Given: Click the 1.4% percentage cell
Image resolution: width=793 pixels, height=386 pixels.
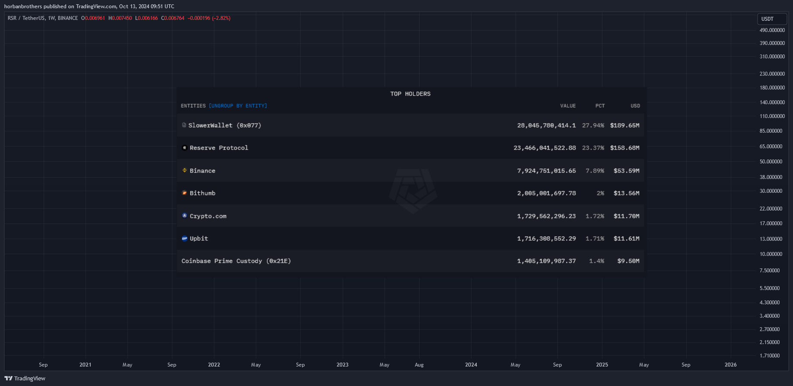Looking at the screenshot, I should (x=596, y=261).
